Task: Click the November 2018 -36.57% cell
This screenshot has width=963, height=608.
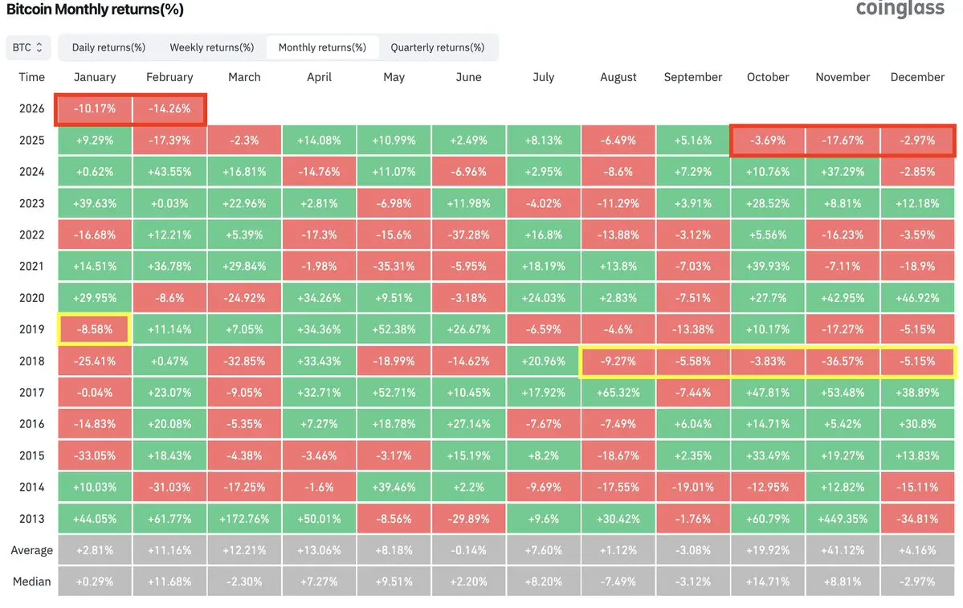Action: (843, 361)
